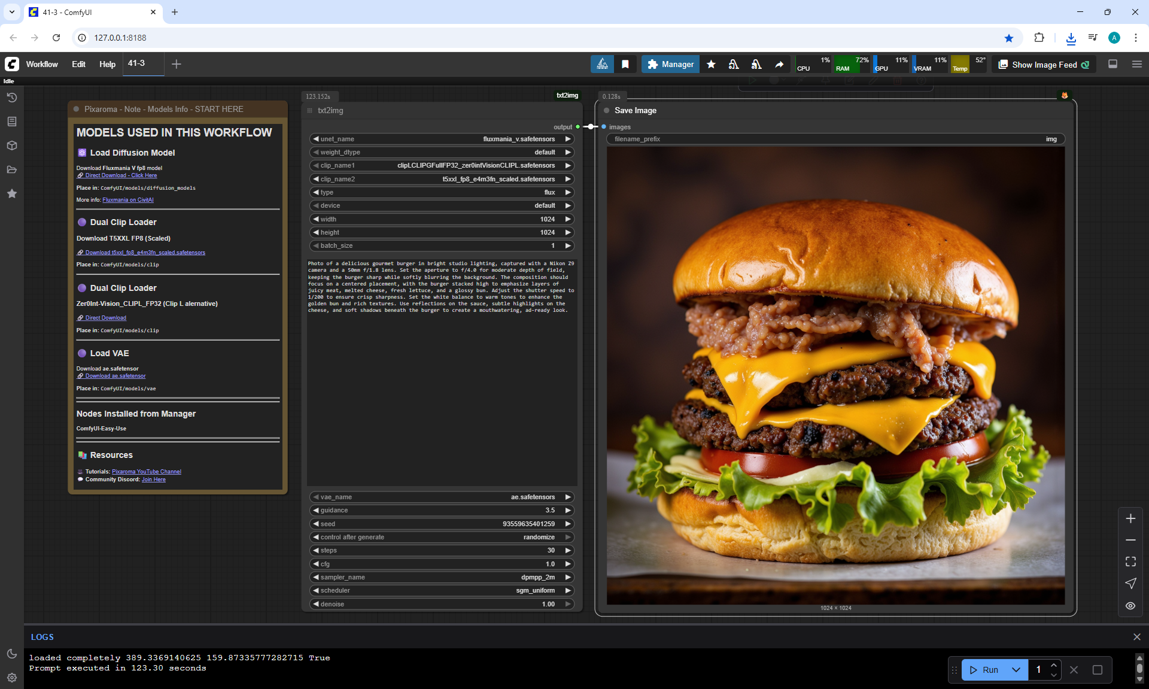Open the Edit menu
The width and height of the screenshot is (1149, 689).
(x=78, y=64)
